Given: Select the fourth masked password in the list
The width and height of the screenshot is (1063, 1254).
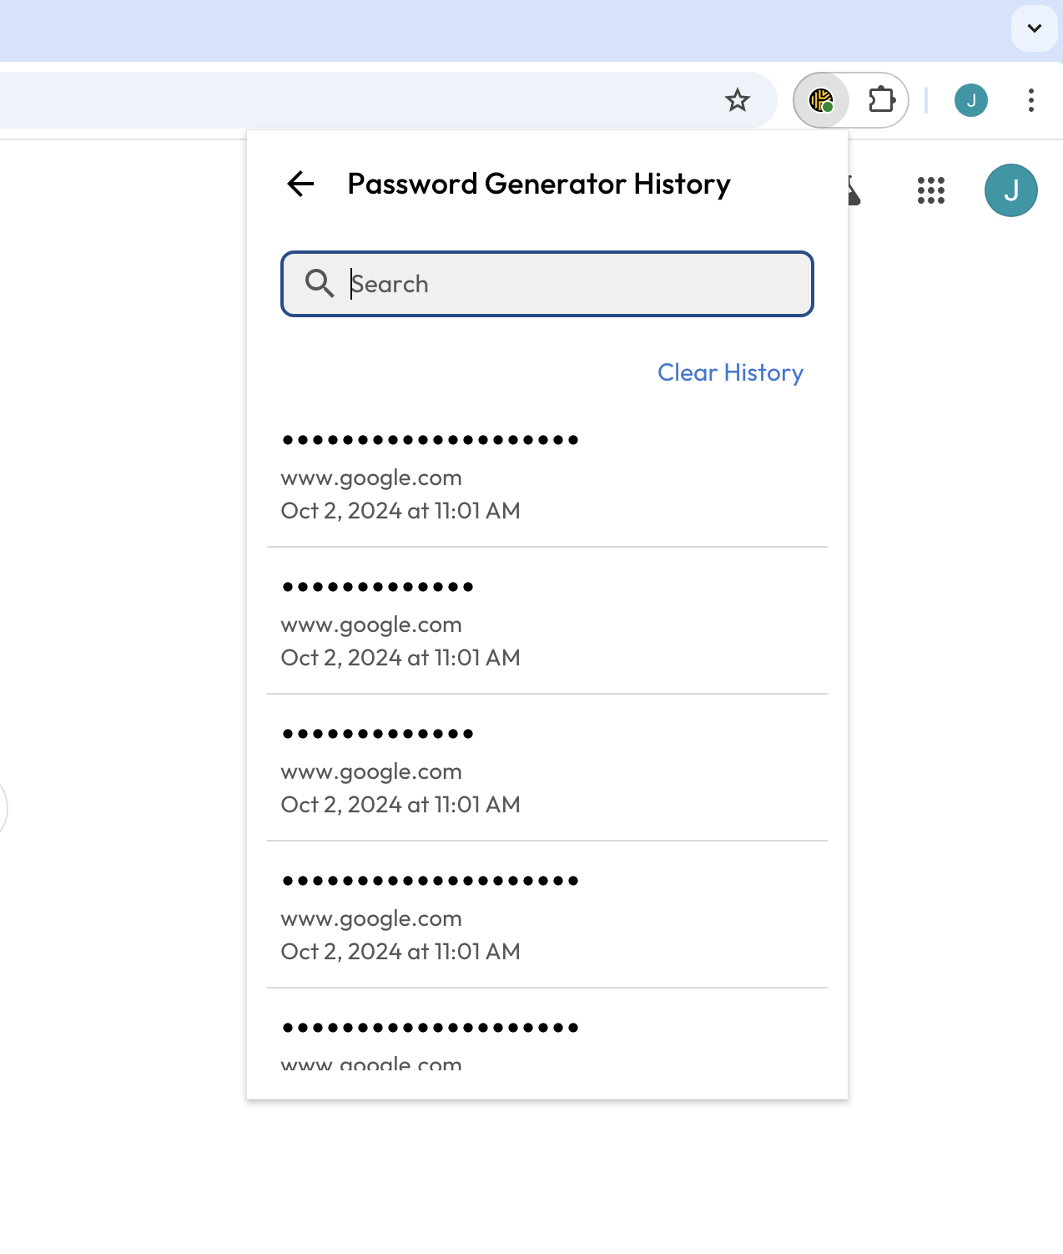Looking at the screenshot, I should tap(431, 881).
